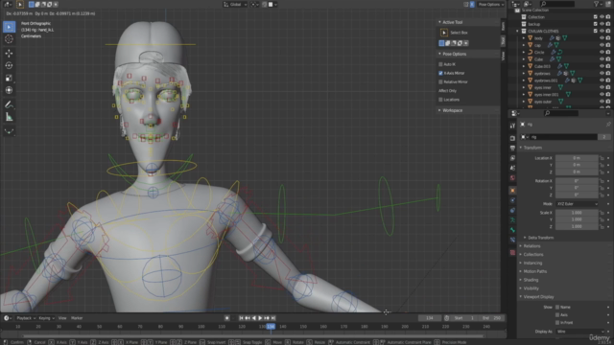The image size is (614, 345).
Task: Open the Scene properties tab icon
Action: tap(512, 168)
